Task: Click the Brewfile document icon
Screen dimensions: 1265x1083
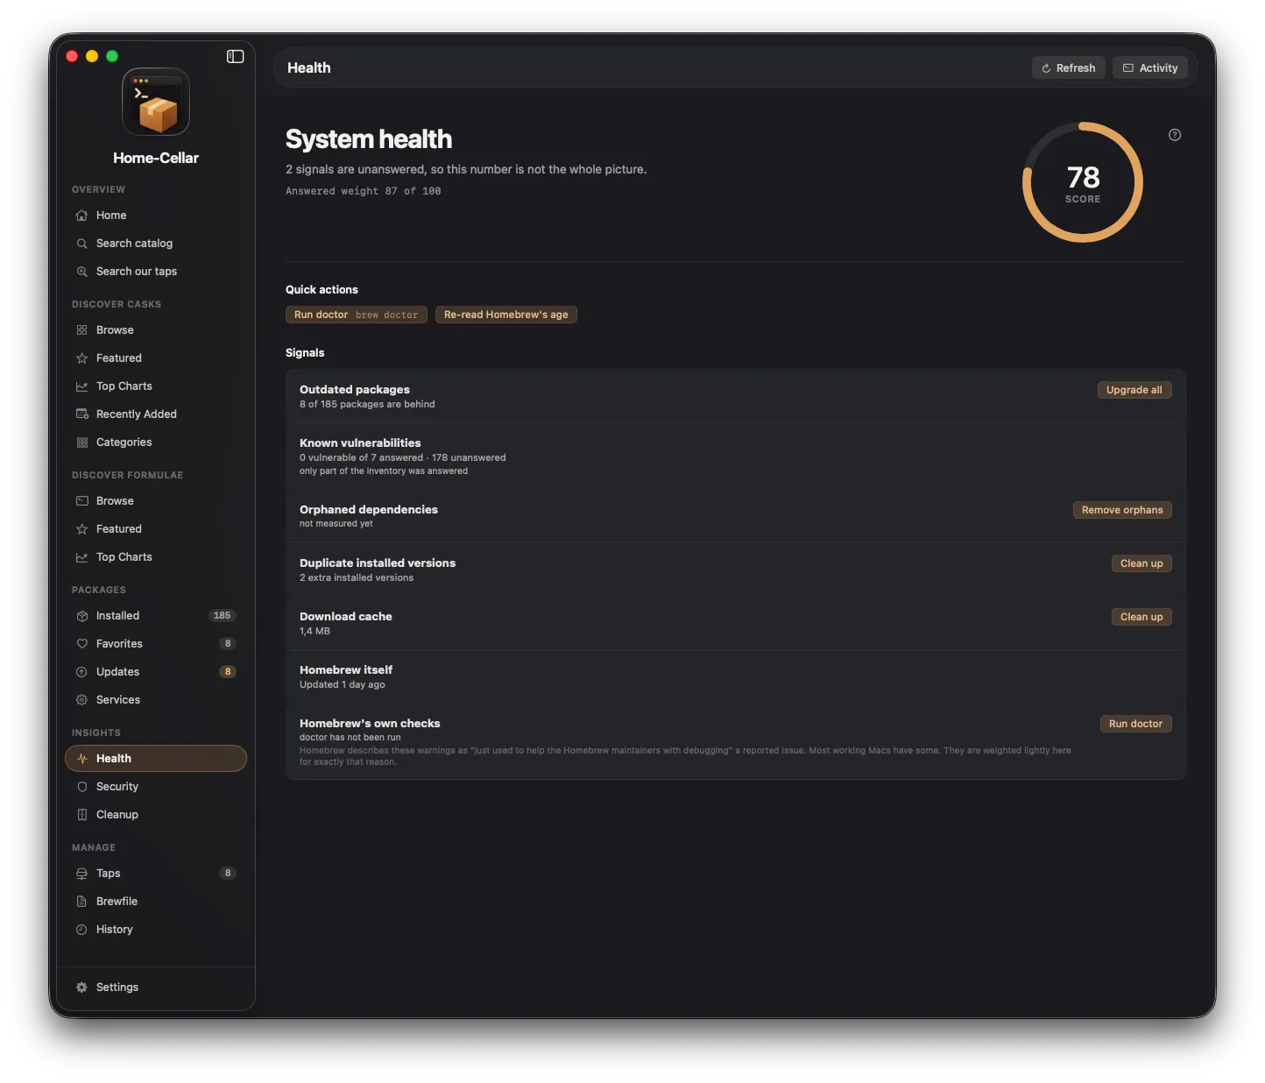Action: click(81, 902)
